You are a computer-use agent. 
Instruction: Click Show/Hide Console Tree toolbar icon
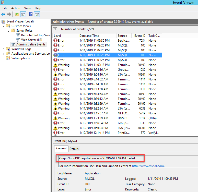pyautogui.click(x=23, y=15)
